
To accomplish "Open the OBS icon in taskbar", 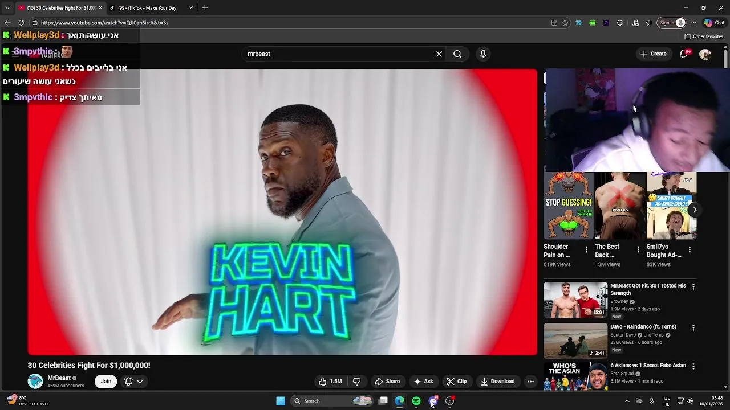I will click(450, 401).
